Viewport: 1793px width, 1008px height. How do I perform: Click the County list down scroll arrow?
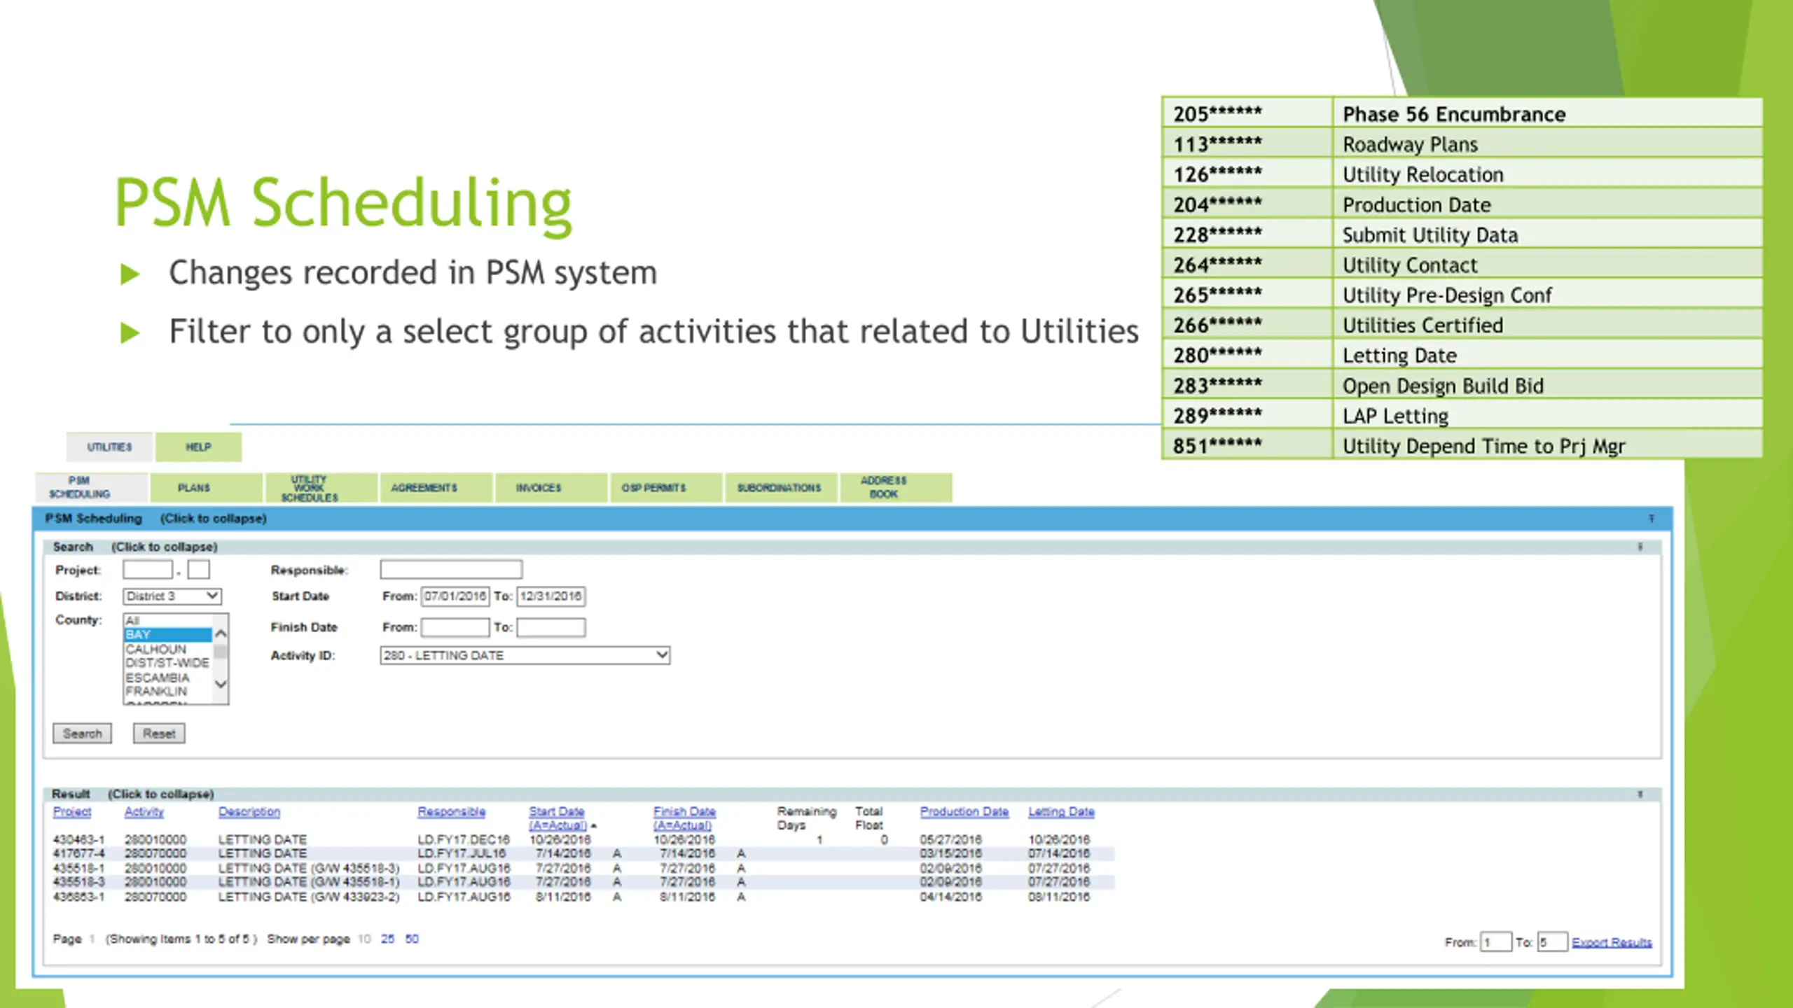point(221,684)
